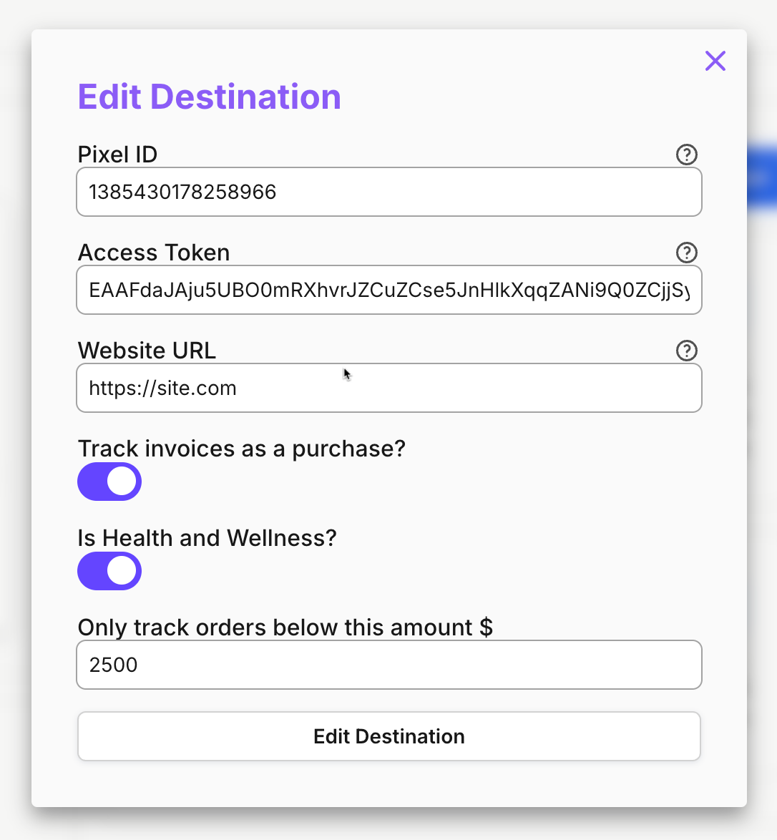The image size is (777, 840).
Task: Click the purple Edit Destination heading
Action: 210,97
